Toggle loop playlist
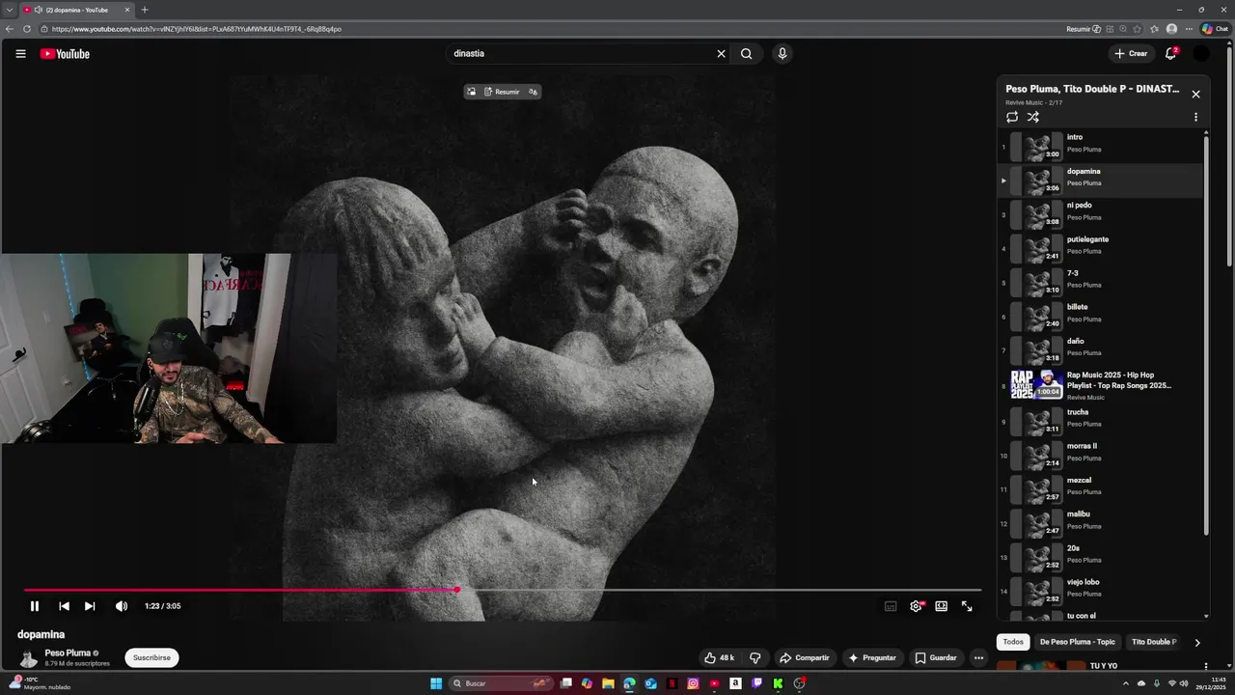The height and width of the screenshot is (695, 1235). coord(1012,117)
